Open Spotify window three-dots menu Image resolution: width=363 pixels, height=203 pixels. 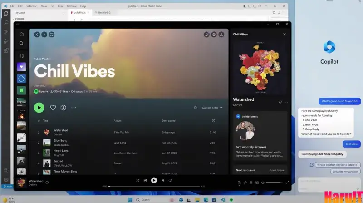tap(18, 24)
